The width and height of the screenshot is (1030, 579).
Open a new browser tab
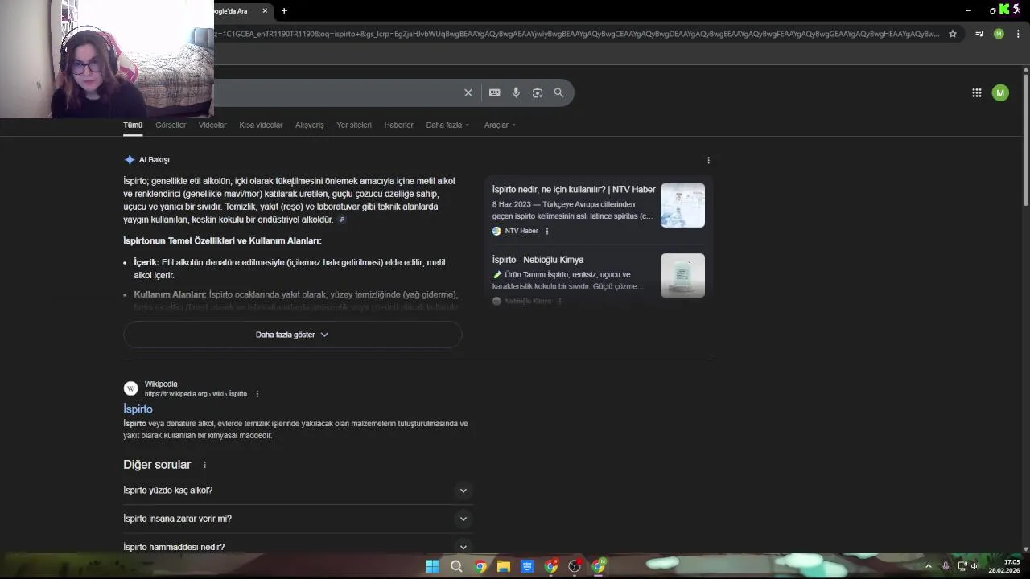(284, 10)
